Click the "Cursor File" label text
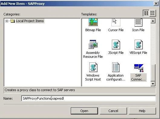This screenshot has width=160, height=119. [116, 30]
